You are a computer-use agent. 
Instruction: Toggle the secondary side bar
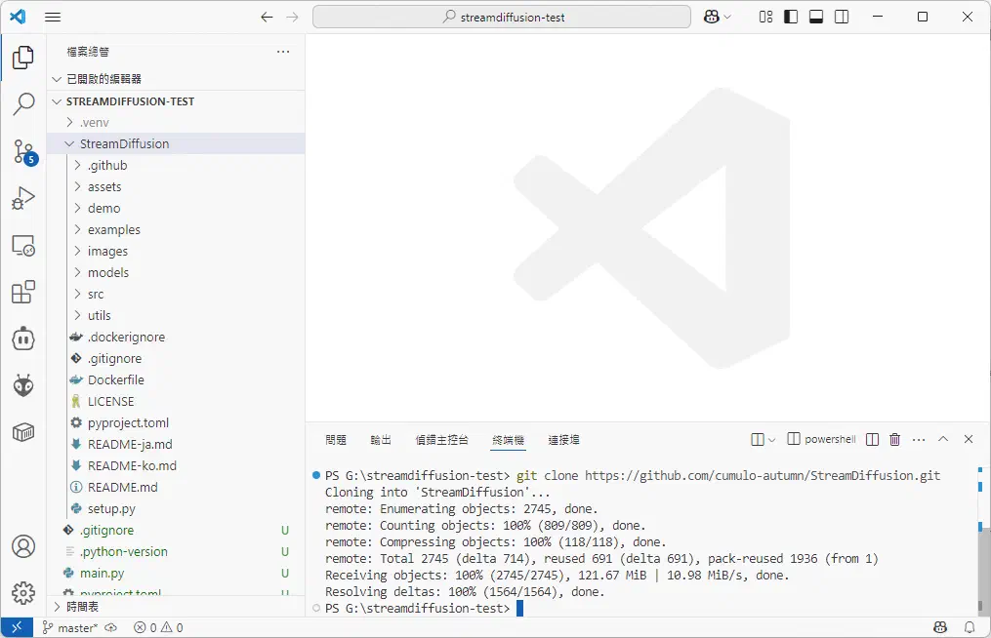pyautogui.click(x=840, y=17)
